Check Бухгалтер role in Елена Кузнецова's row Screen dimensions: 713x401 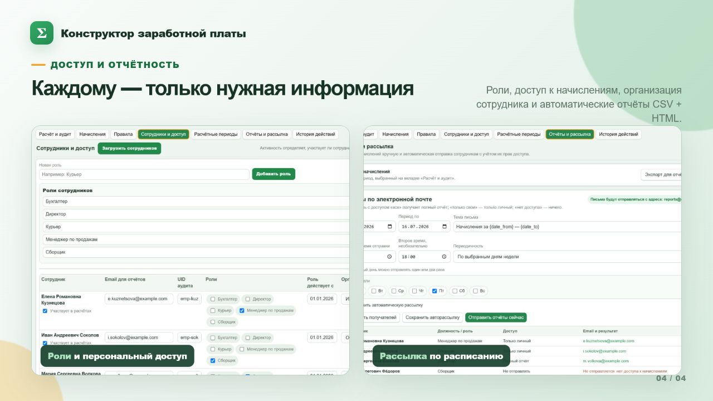tap(213, 299)
